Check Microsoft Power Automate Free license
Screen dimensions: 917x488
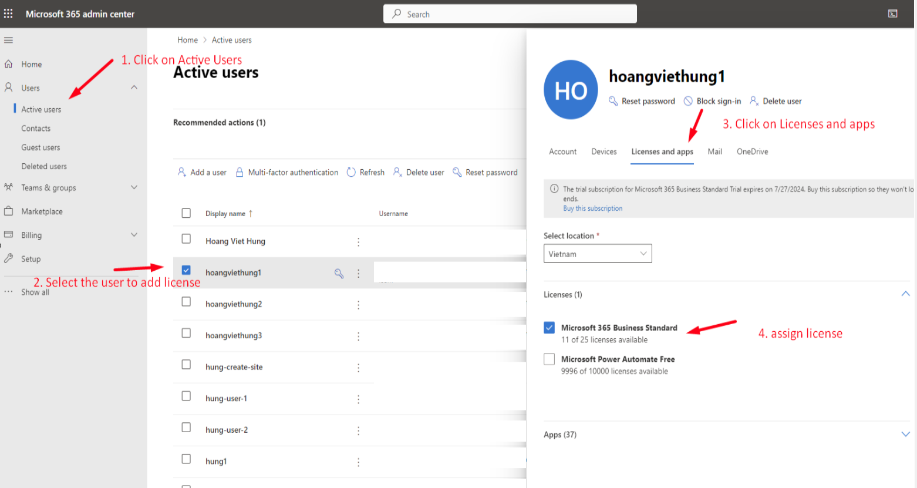pyautogui.click(x=549, y=359)
